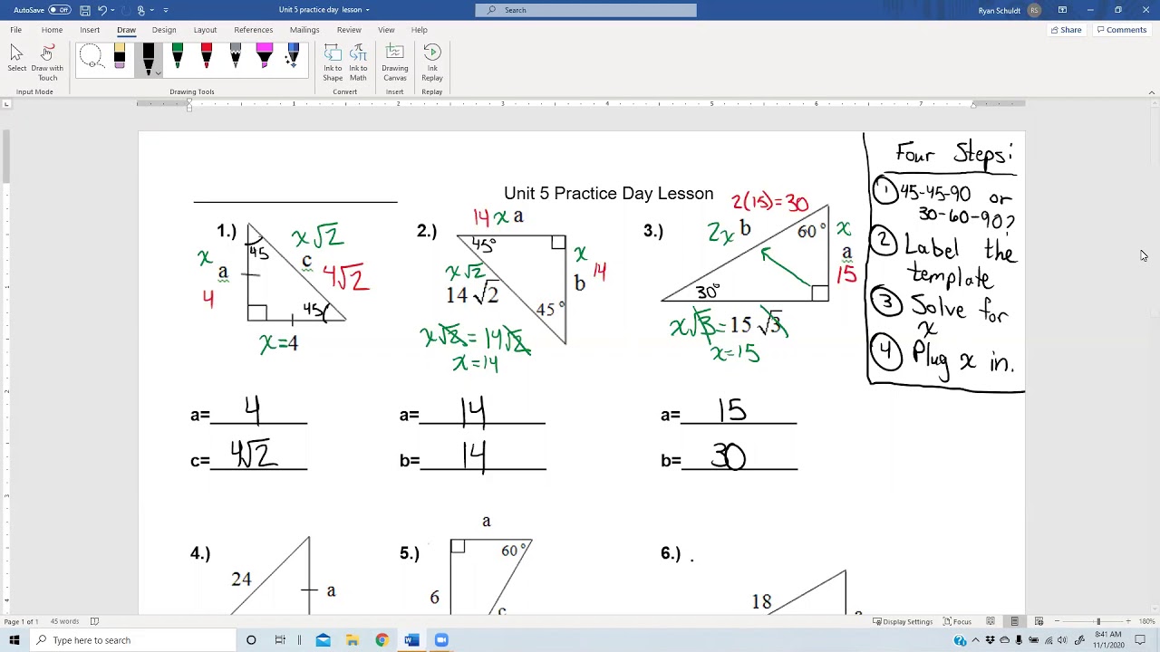Image resolution: width=1160 pixels, height=652 pixels.
Task: Open undo history dropdown arrow
Action: click(112, 10)
